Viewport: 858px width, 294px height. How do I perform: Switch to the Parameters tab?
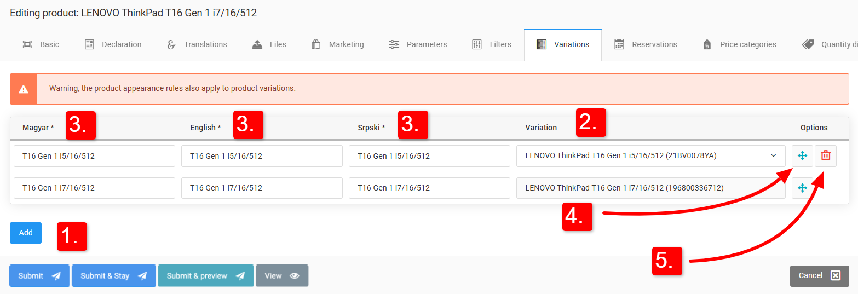click(418, 44)
